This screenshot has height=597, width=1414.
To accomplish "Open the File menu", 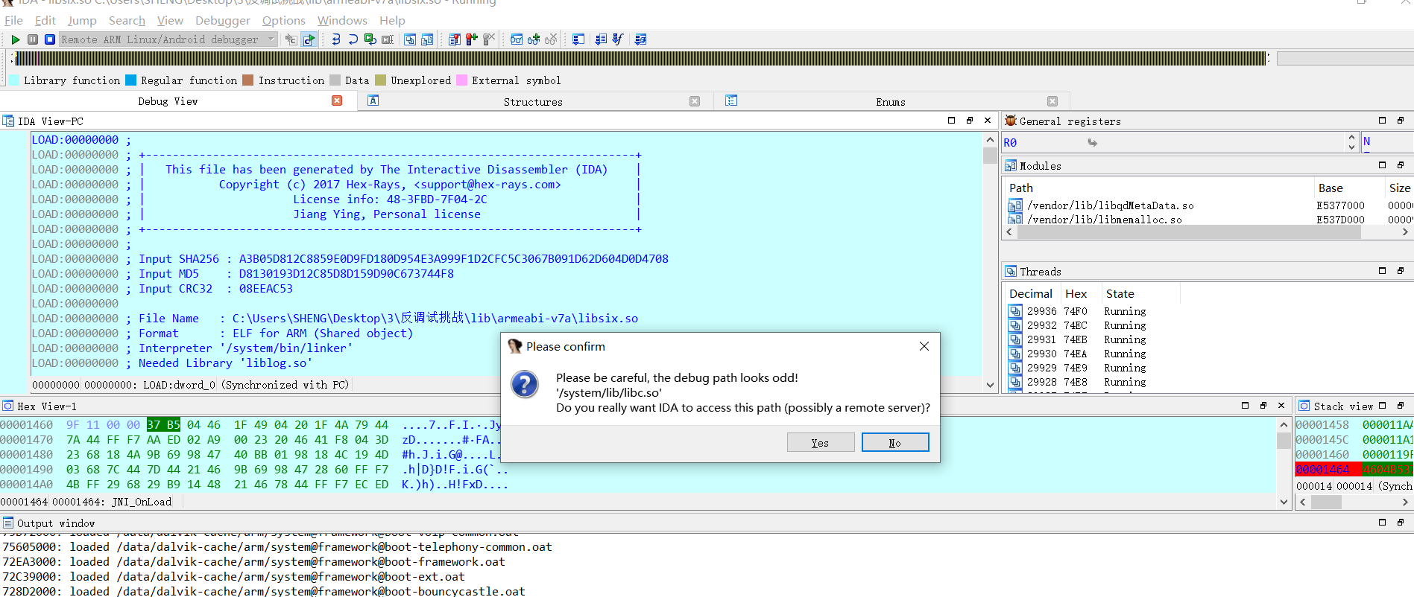I will click(x=13, y=20).
